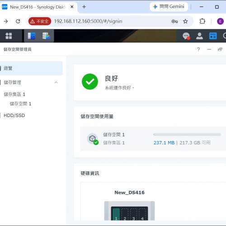Select empty drive bay 4

(142, 214)
